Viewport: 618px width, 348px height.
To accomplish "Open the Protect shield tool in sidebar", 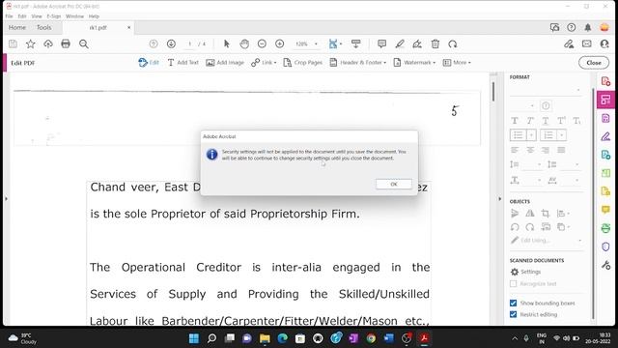I will tap(605, 246).
